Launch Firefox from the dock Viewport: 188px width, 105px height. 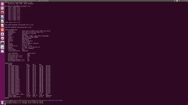click(2, 13)
